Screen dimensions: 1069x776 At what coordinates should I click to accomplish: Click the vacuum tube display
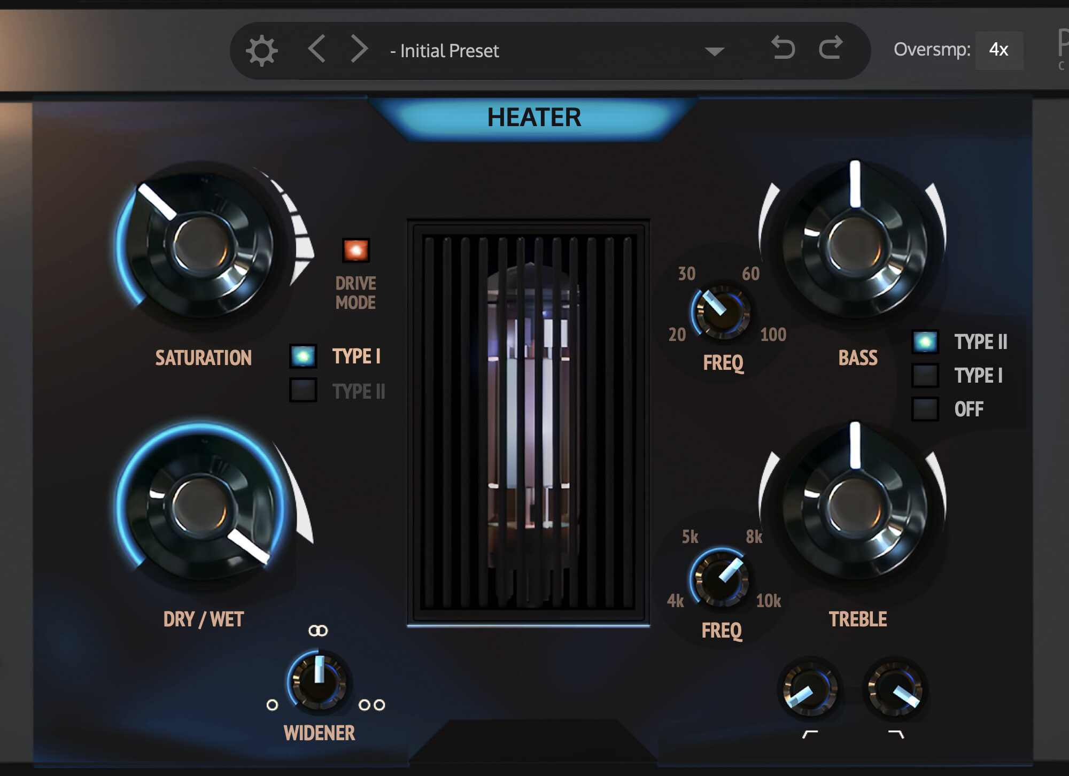coord(528,422)
